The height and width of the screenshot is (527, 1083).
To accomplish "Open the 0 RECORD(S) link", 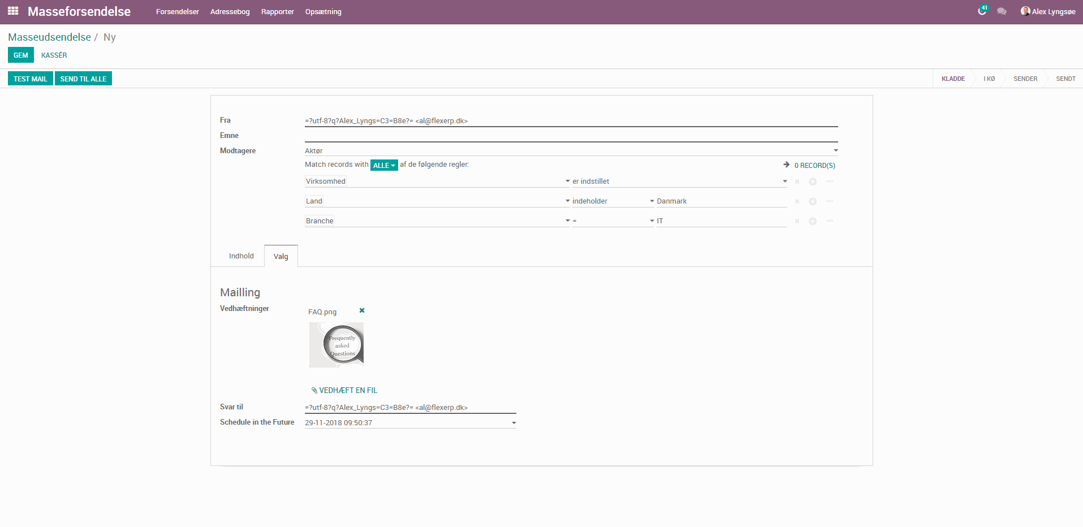I will point(814,166).
